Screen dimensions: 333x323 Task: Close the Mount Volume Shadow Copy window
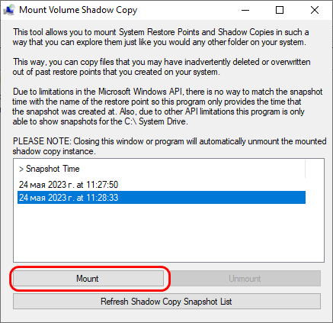tap(315, 10)
